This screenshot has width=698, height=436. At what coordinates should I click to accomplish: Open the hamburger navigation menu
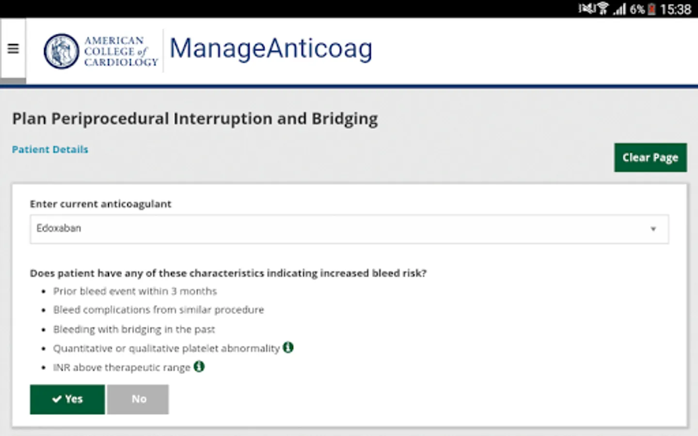click(13, 48)
